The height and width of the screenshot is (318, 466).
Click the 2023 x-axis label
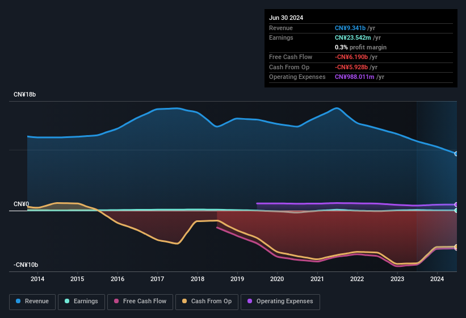click(397, 279)
